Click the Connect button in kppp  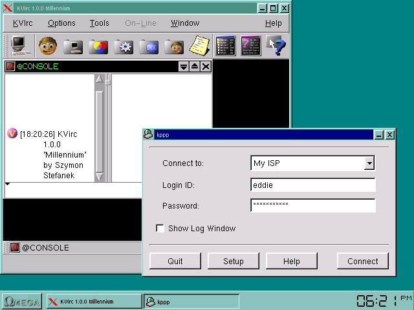coord(362,261)
